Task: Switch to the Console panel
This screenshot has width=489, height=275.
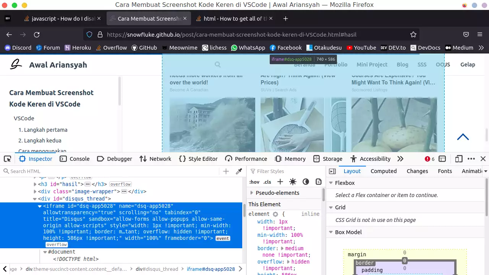Action: (74, 159)
